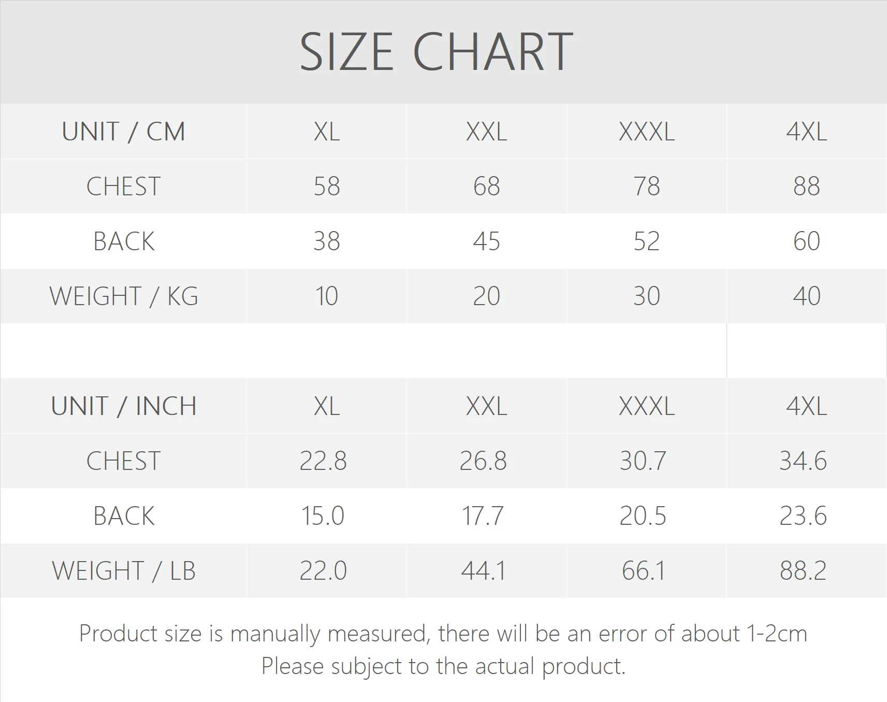Click the weight value 40 kg cell
The width and height of the screenshot is (887, 702).
(806, 296)
